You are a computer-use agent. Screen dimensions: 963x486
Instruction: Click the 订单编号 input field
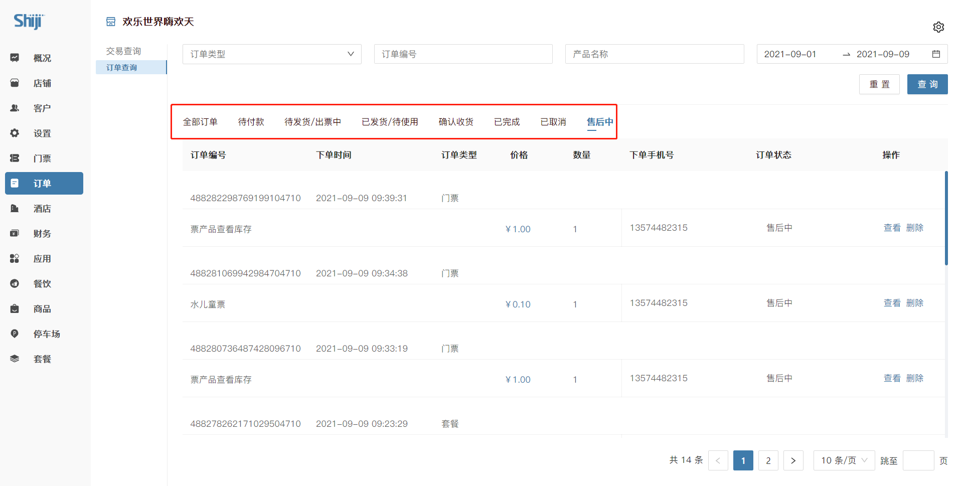point(463,54)
